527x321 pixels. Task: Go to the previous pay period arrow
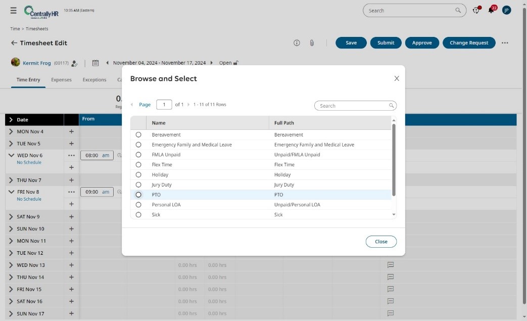coord(107,63)
